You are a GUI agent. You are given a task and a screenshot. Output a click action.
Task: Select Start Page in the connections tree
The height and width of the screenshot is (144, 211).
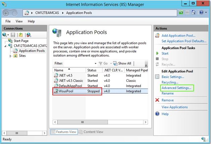click(x=21, y=41)
